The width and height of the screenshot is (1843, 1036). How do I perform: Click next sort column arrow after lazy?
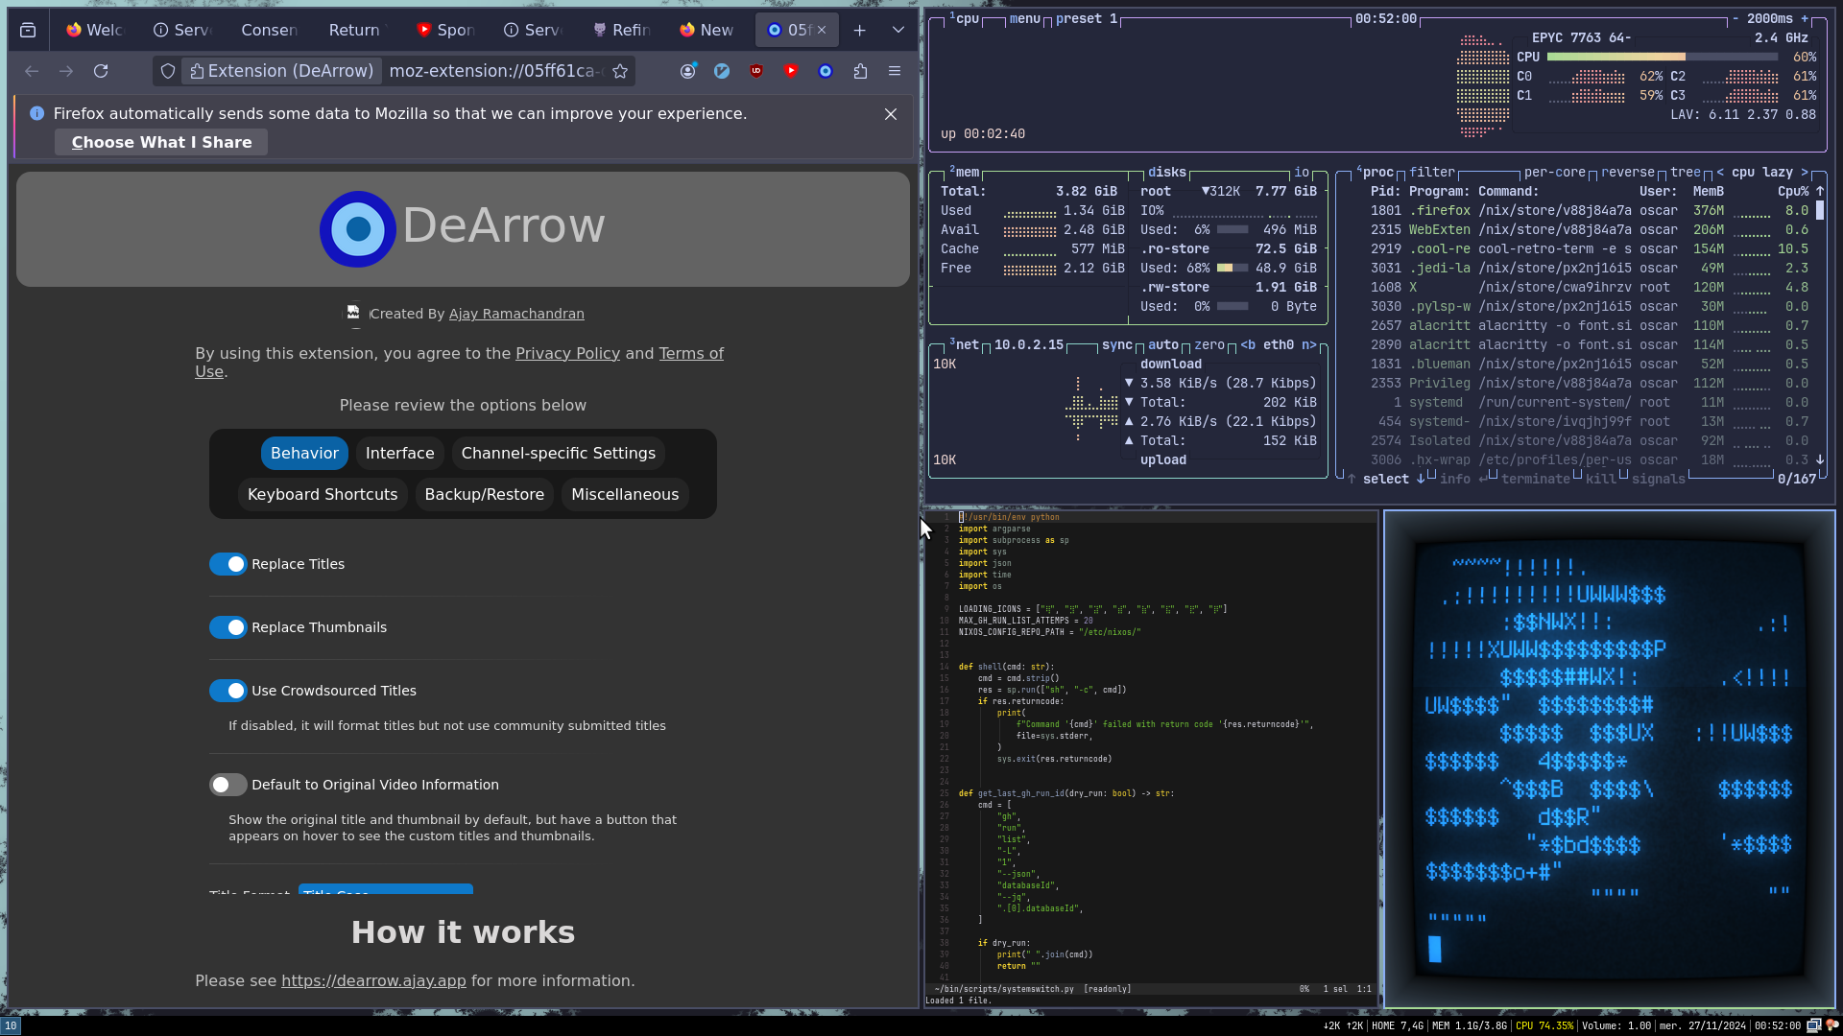click(x=1805, y=173)
